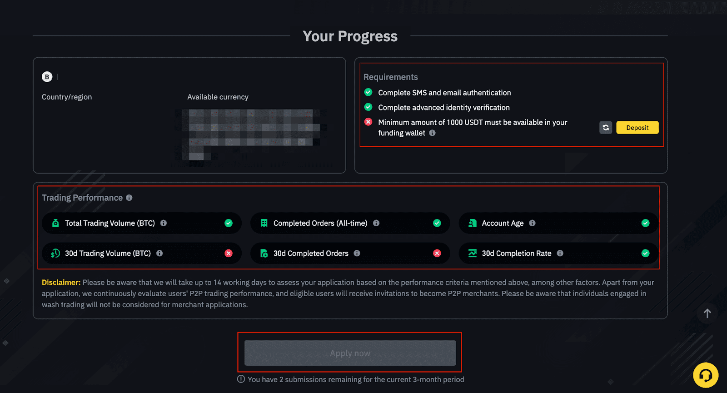Viewport: 727px width, 393px height.
Task: Click the green check beside Account Age
Action: 645,223
